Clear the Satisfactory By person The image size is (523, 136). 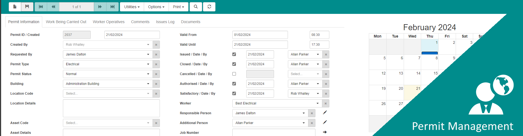point(326,94)
